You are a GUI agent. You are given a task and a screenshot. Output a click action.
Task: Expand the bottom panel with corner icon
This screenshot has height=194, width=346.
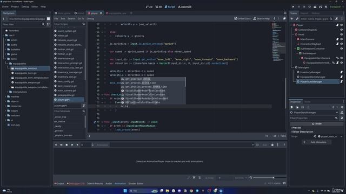(284, 183)
